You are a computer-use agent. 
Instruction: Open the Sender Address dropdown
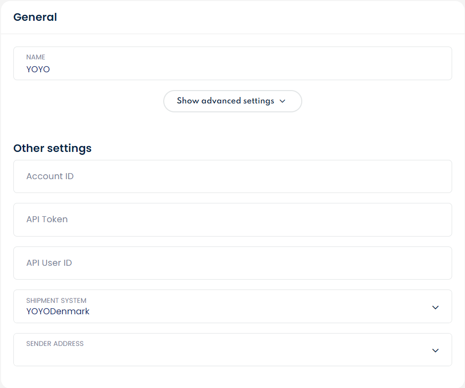(232, 350)
